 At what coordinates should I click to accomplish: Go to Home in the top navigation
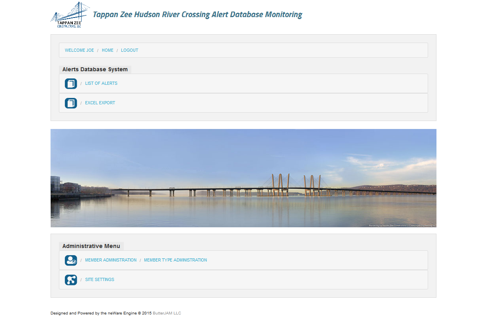107,51
